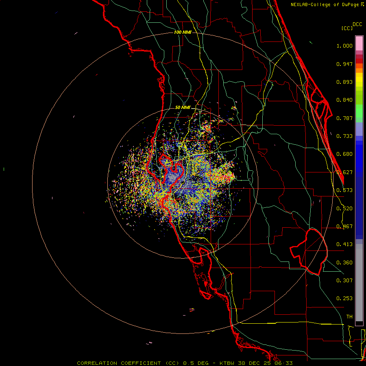
Task: Click the TH threshold label on the scale
Action: click(x=349, y=317)
